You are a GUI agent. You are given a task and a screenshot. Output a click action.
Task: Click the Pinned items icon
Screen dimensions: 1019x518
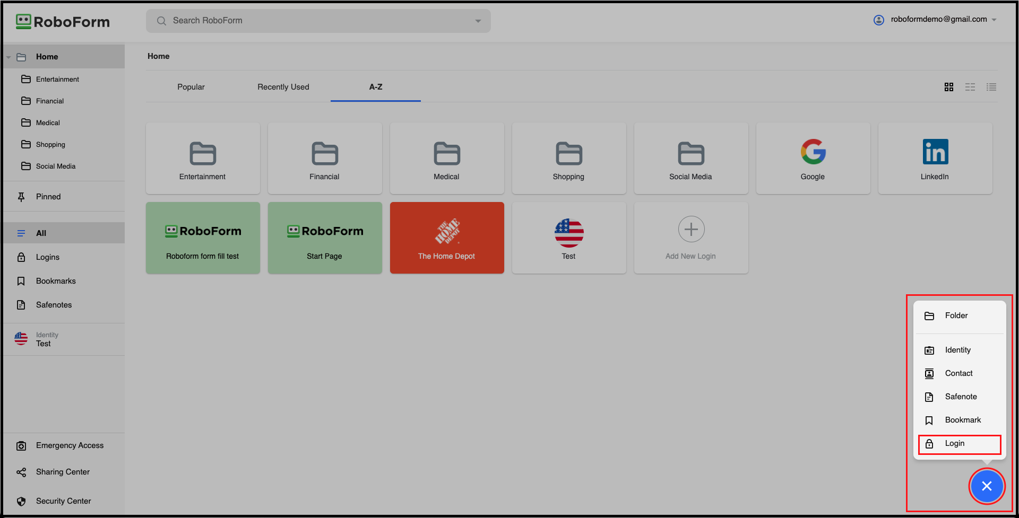coord(21,197)
